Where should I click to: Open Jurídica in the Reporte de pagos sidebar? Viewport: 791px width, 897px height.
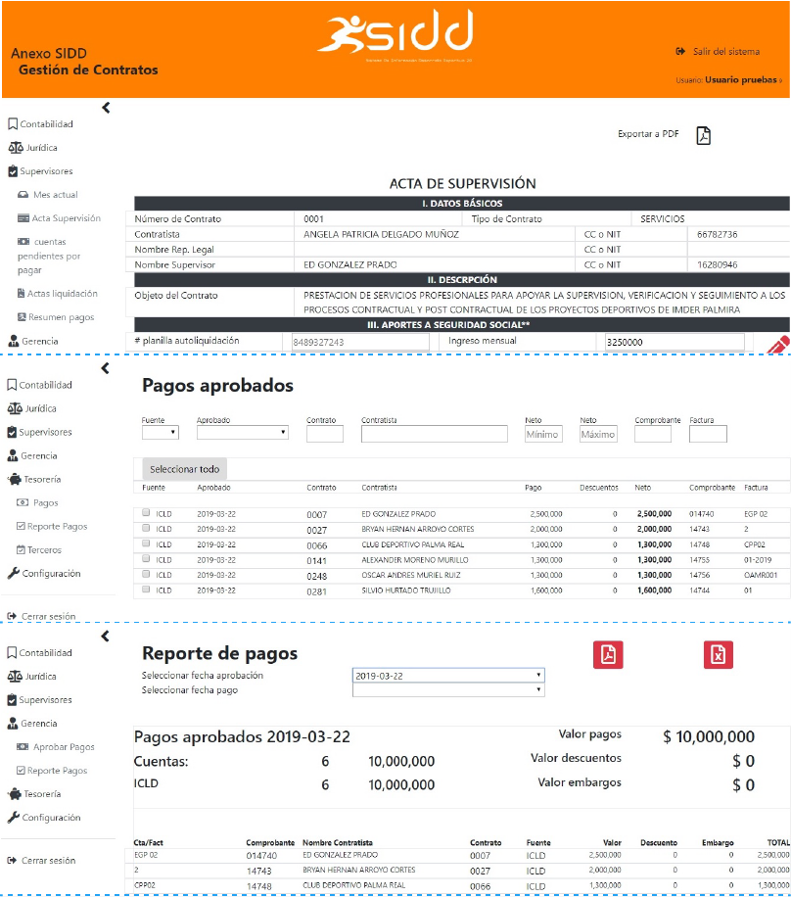32,677
